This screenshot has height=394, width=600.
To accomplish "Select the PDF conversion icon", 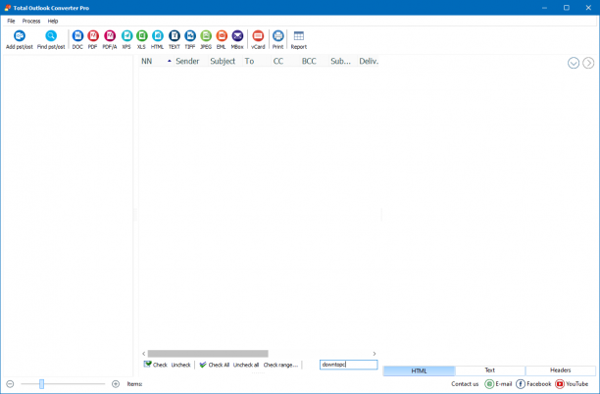I will 93,36.
